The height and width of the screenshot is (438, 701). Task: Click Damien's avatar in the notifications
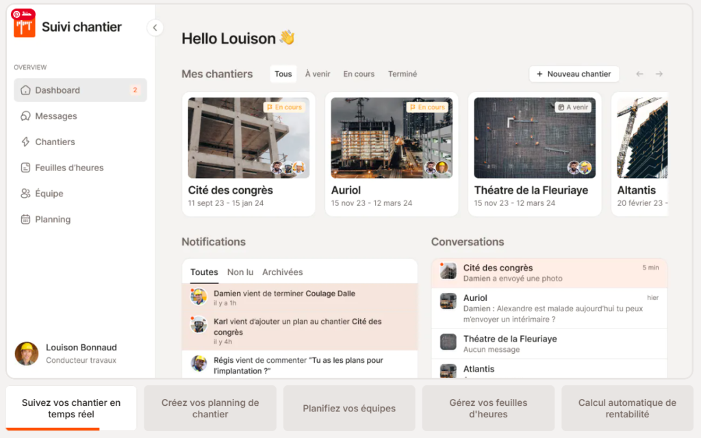click(199, 296)
